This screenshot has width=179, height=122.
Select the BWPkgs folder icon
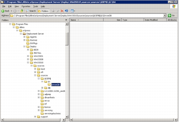pyautogui.click(x=28, y=43)
